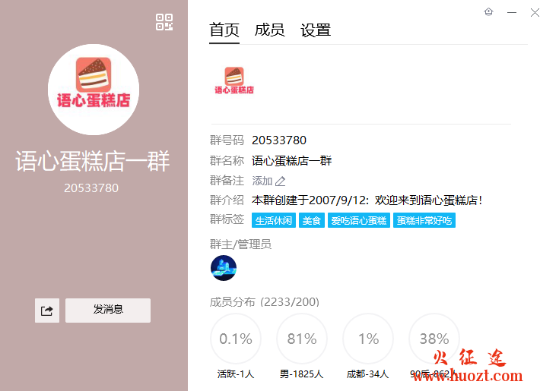Click the group number 20533780 in details
The width and height of the screenshot is (540, 391).
click(x=279, y=140)
